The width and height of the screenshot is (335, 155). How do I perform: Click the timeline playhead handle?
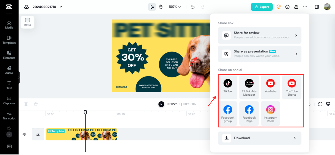(x=85, y=112)
